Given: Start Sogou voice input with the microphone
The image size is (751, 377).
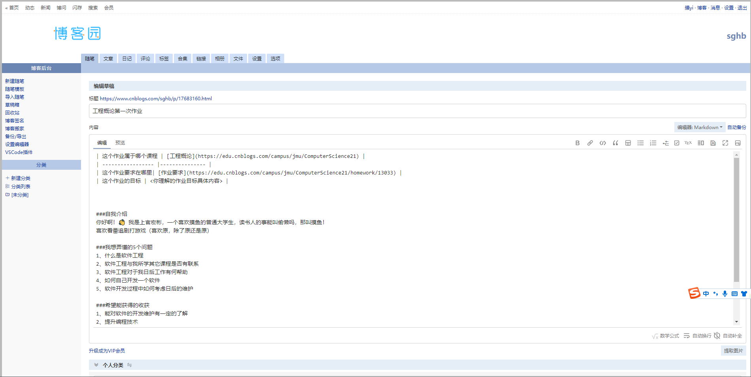Looking at the screenshot, I should coord(725,294).
